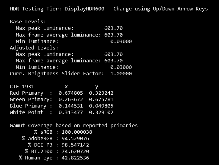Select Adjusted Max peak luminance line
This screenshot has height=165, width=219.
click(x=69, y=54)
